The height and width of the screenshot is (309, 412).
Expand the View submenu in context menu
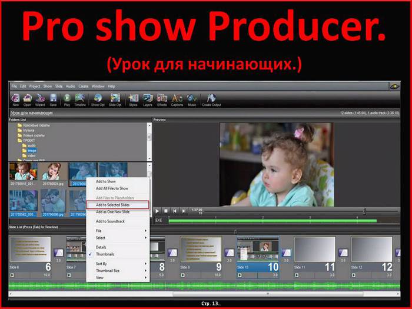click(118, 277)
